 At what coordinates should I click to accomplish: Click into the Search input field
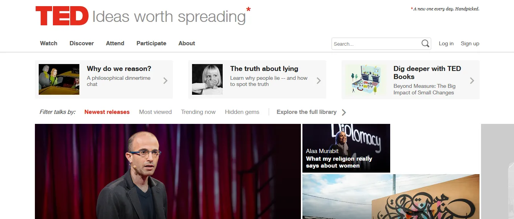coord(376,44)
